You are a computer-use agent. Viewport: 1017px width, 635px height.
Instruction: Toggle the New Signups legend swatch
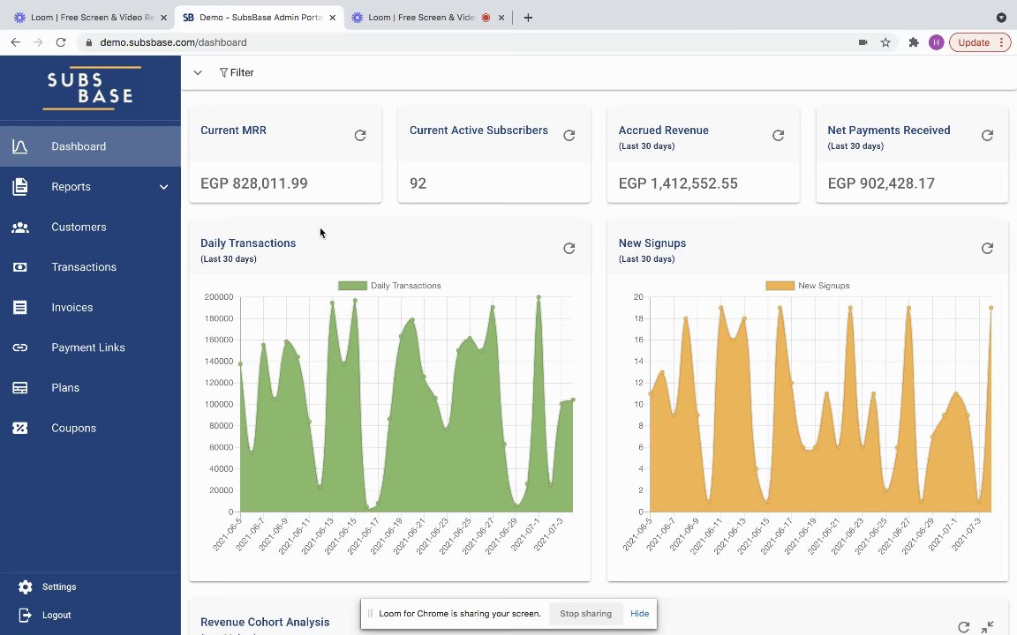coord(780,286)
